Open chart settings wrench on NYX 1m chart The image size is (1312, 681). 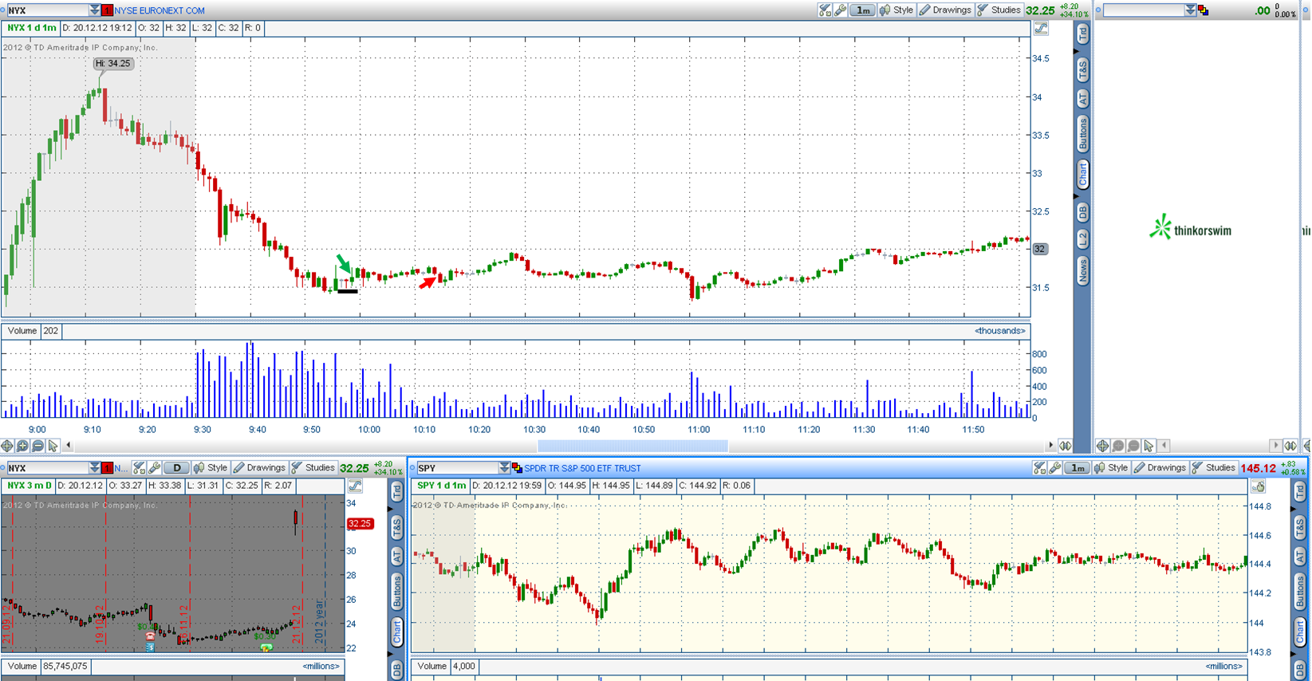pos(841,10)
